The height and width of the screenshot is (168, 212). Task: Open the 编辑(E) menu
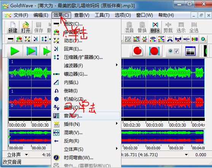[41, 15]
